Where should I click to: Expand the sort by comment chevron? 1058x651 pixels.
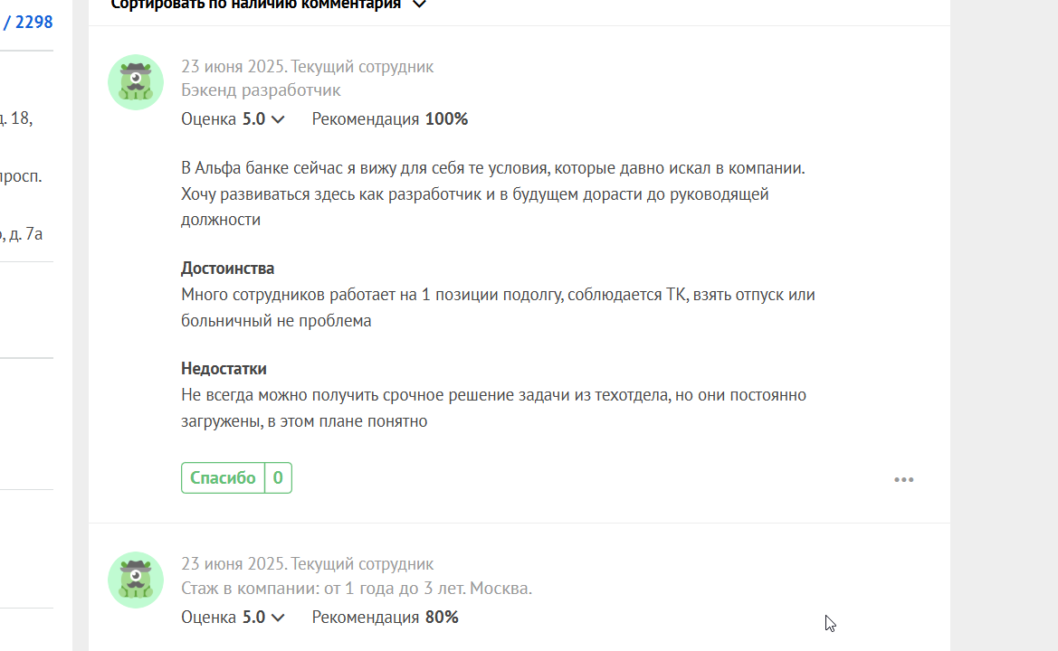click(x=419, y=5)
